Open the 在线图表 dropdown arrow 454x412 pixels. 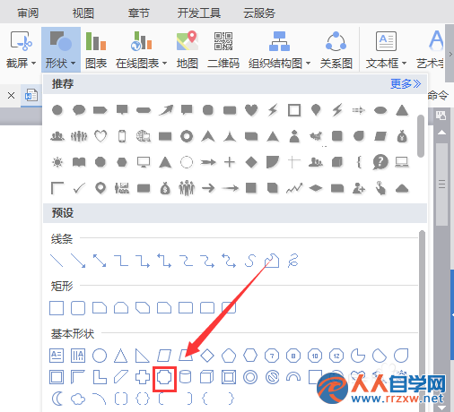point(165,64)
